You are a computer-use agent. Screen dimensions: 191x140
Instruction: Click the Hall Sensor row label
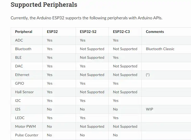pos(24,92)
